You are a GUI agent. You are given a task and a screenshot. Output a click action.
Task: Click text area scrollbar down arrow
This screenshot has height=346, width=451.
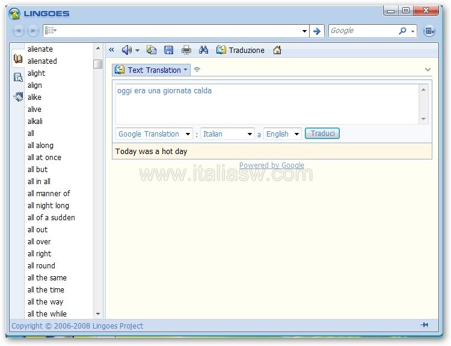(x=423, y=119)
